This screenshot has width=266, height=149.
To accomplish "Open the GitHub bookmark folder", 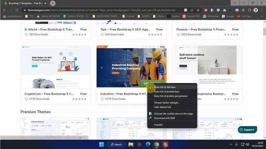I will (128, 17).
